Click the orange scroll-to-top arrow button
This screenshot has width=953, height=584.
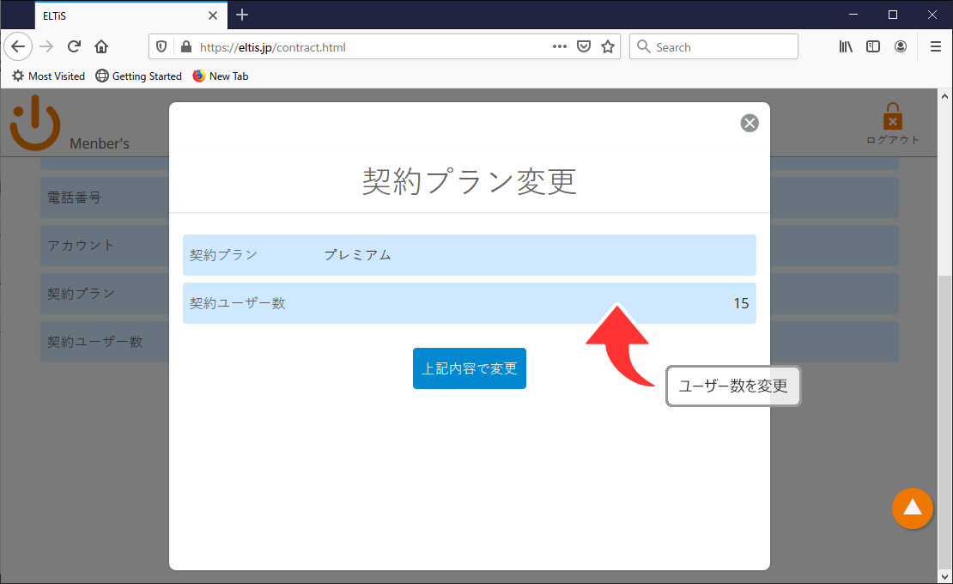pyautogui.click(x=913, y=508)
